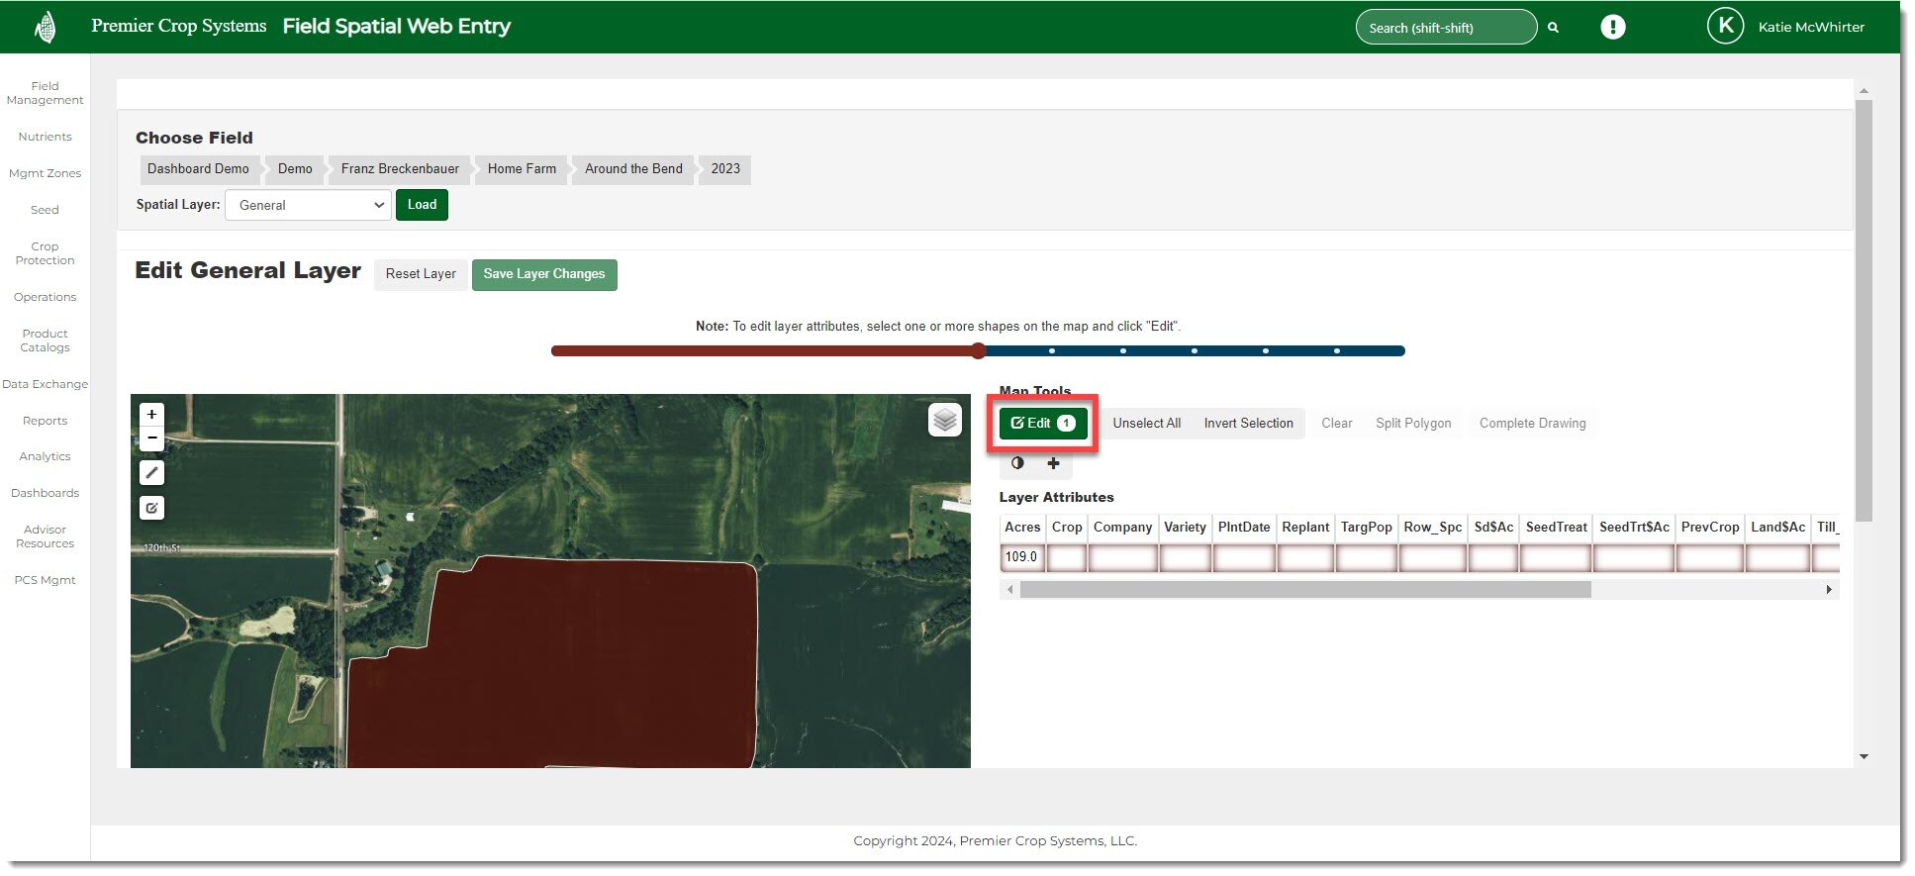Screen dimensions: 1915x876
Task: Open the Spatial Layer dropdown
Action: pos(308,205)
